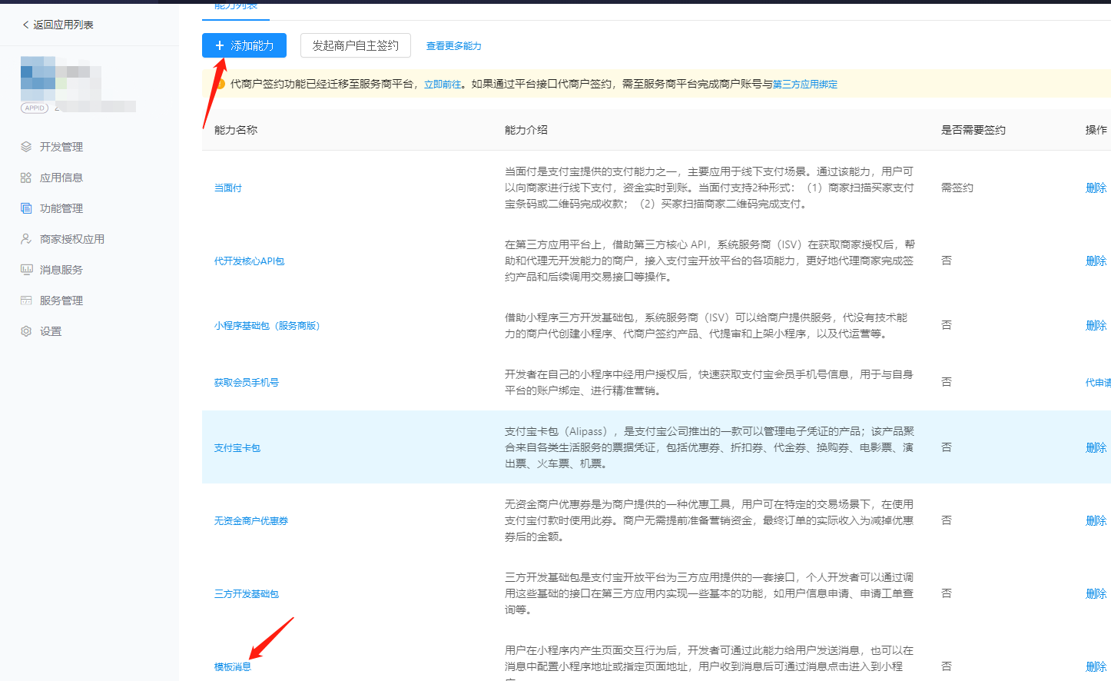1111x681 pixels.
Task: Click the back chevron beside 返回应用列表
Action: coord(25,25)
